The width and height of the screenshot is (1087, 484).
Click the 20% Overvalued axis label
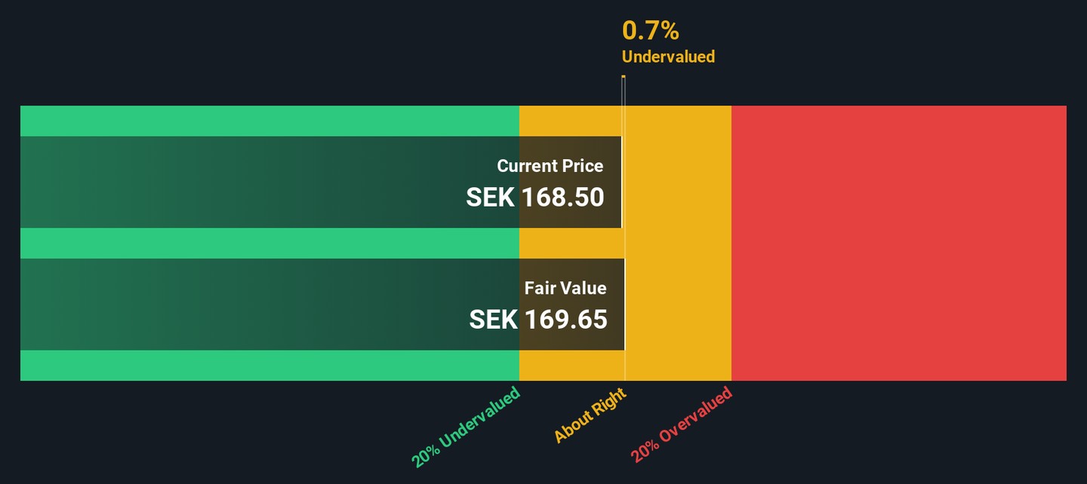pos(682,424)
